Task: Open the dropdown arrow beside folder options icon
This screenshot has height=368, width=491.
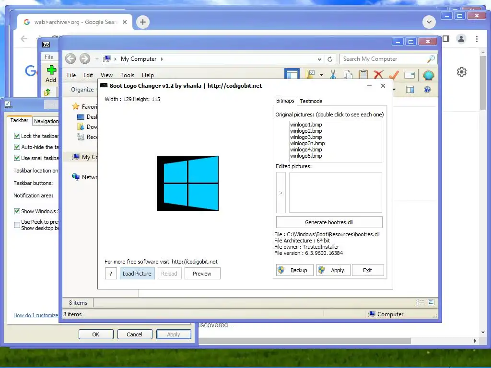Action: pos(321,75)
